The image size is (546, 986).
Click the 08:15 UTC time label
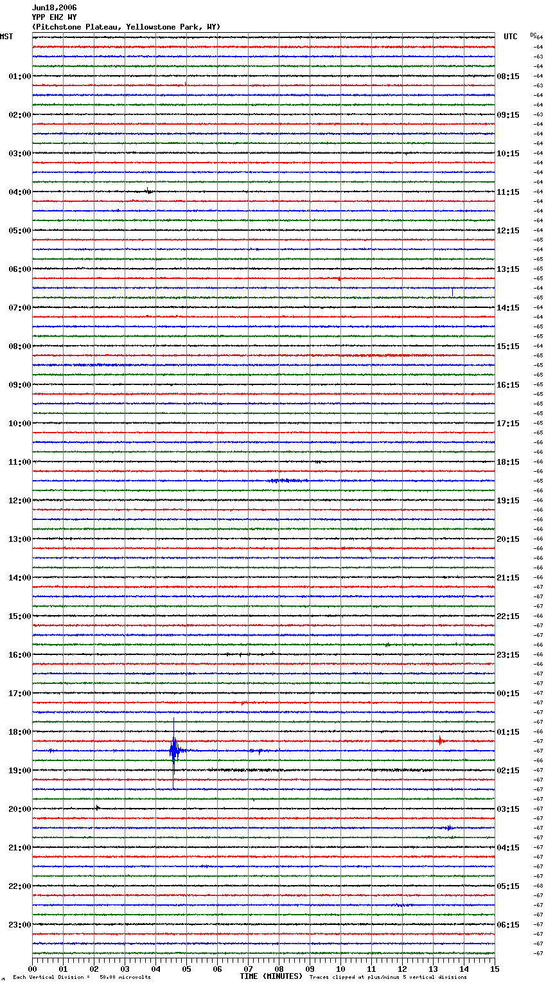pyautogui.click(x=508, y=76)
